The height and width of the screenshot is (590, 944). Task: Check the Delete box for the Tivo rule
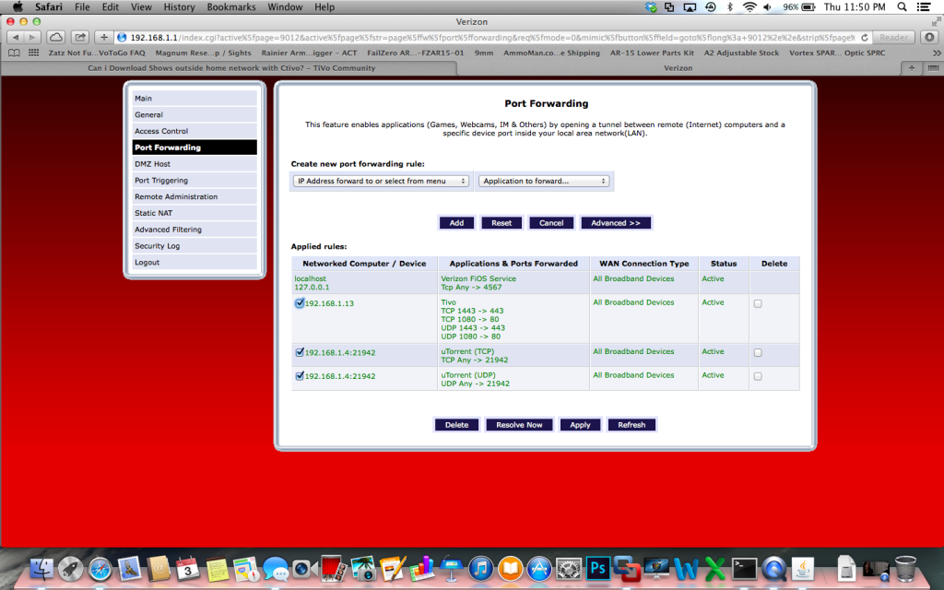coord(758,303)
